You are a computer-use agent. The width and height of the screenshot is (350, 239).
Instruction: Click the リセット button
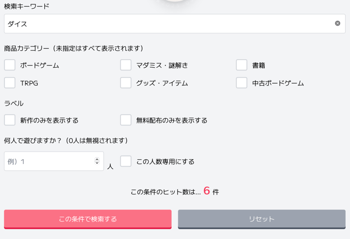point(261,219)
